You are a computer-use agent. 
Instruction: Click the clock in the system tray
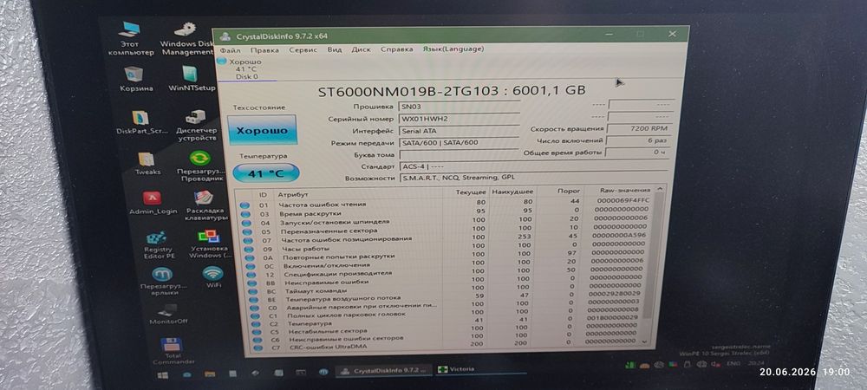click(754, 364)
